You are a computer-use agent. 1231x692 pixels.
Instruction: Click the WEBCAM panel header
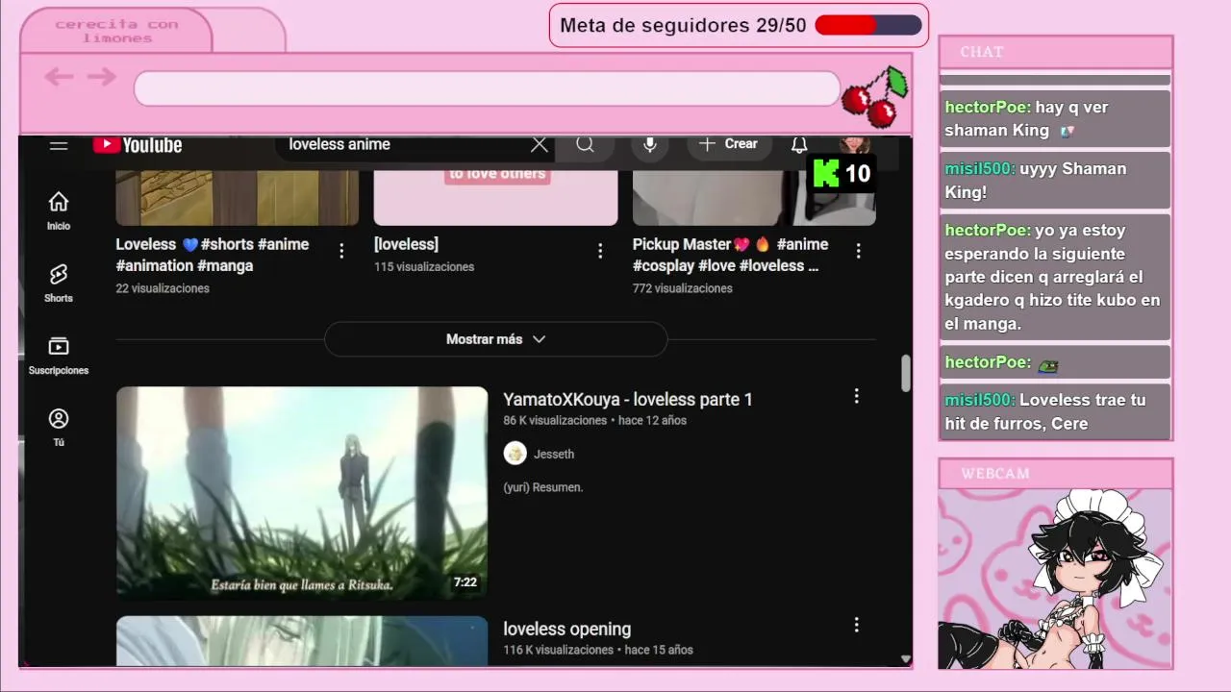tap(1056, 473)
